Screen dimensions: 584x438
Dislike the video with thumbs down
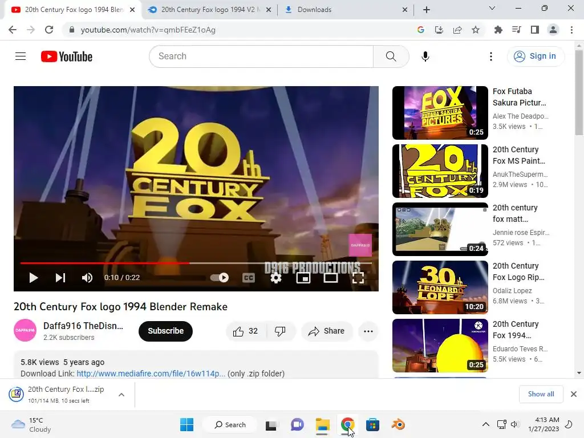point(280,331)
